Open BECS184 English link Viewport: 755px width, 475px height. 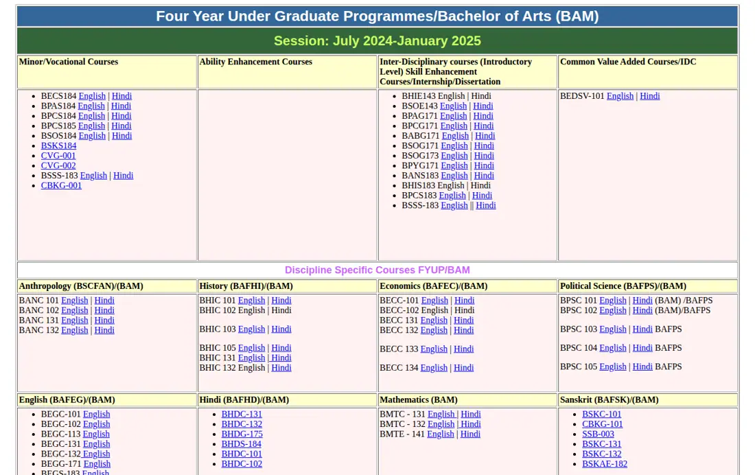(x=92, y=96)
